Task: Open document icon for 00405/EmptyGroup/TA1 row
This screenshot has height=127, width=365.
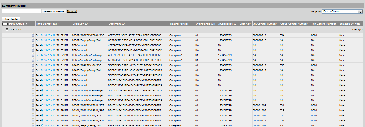Action: point(33,70)
